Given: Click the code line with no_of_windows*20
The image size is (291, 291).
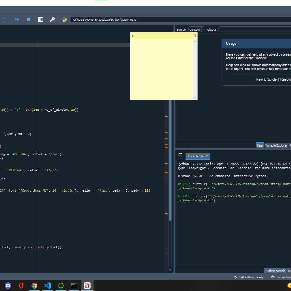Looking at the screenshot, I should click(x=39, y=110).
